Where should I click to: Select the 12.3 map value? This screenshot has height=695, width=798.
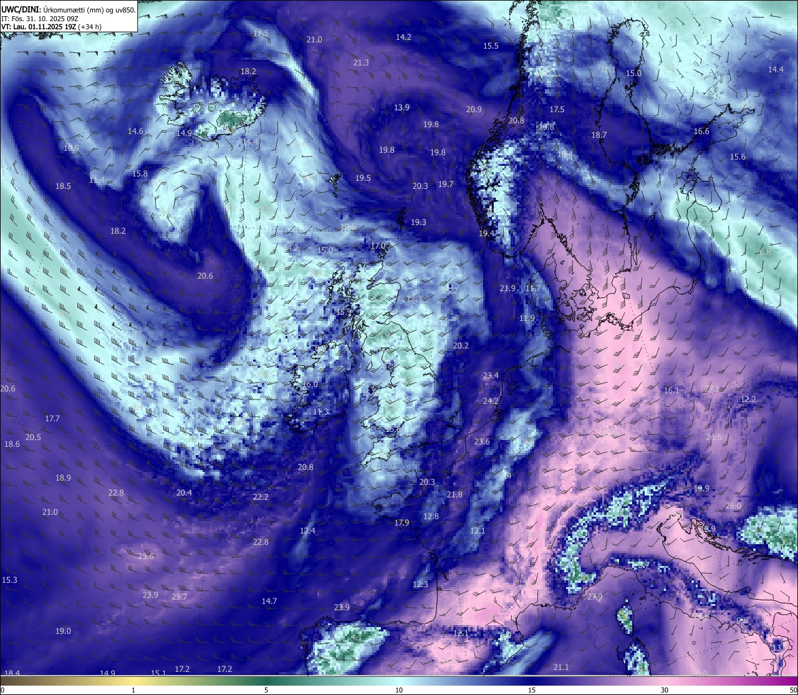pos(420,585)
